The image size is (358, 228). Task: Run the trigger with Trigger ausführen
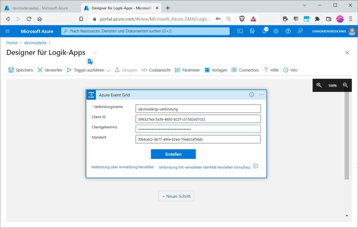coord(86,70)
